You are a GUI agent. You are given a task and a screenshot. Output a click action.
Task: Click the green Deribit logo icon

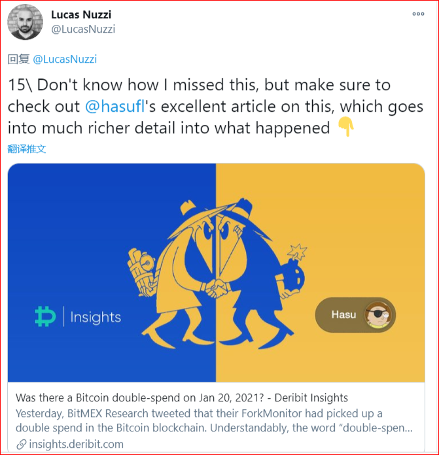[45, 317]
